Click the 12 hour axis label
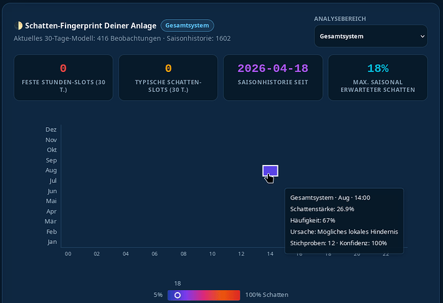 [x=241, y=254]
